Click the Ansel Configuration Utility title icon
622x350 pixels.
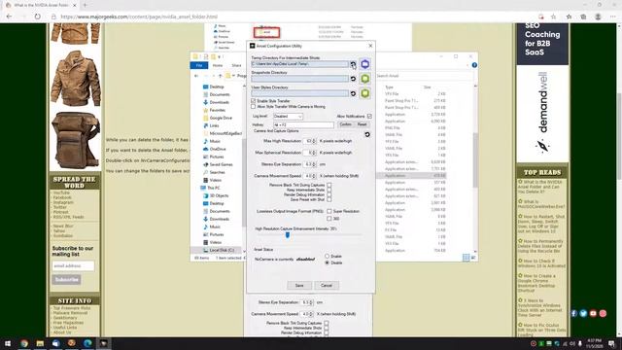(252, 46)
